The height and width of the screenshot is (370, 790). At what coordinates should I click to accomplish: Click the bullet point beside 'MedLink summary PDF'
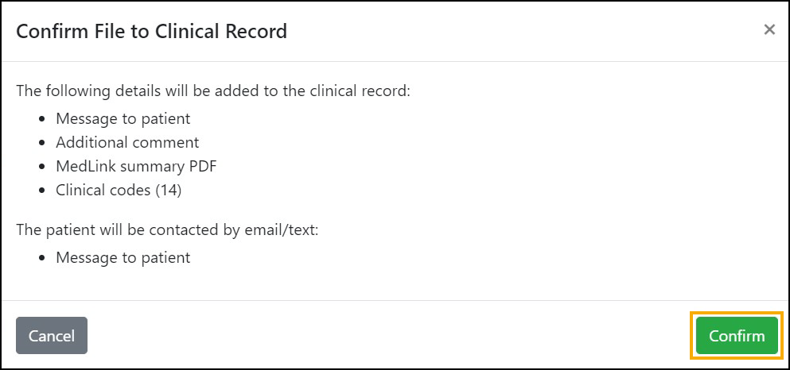point(43,167)
